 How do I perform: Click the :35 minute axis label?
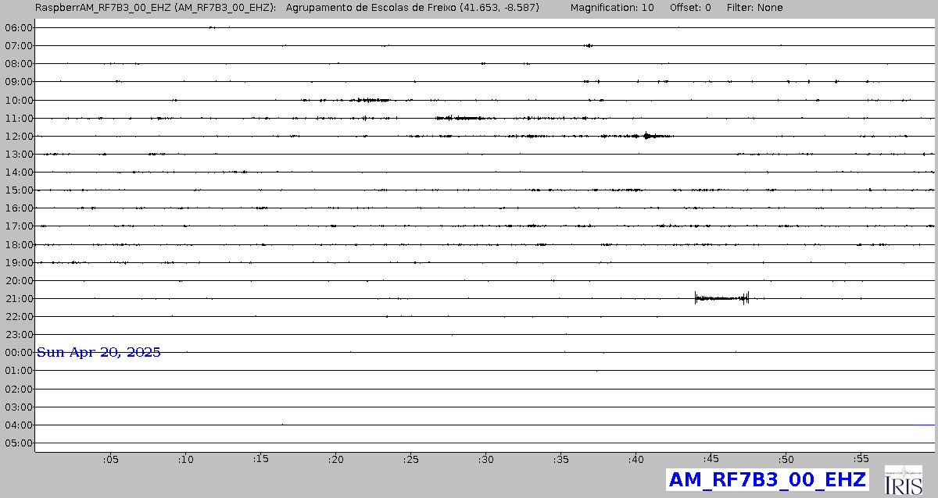pyautogui.click(x=560, y=460)
